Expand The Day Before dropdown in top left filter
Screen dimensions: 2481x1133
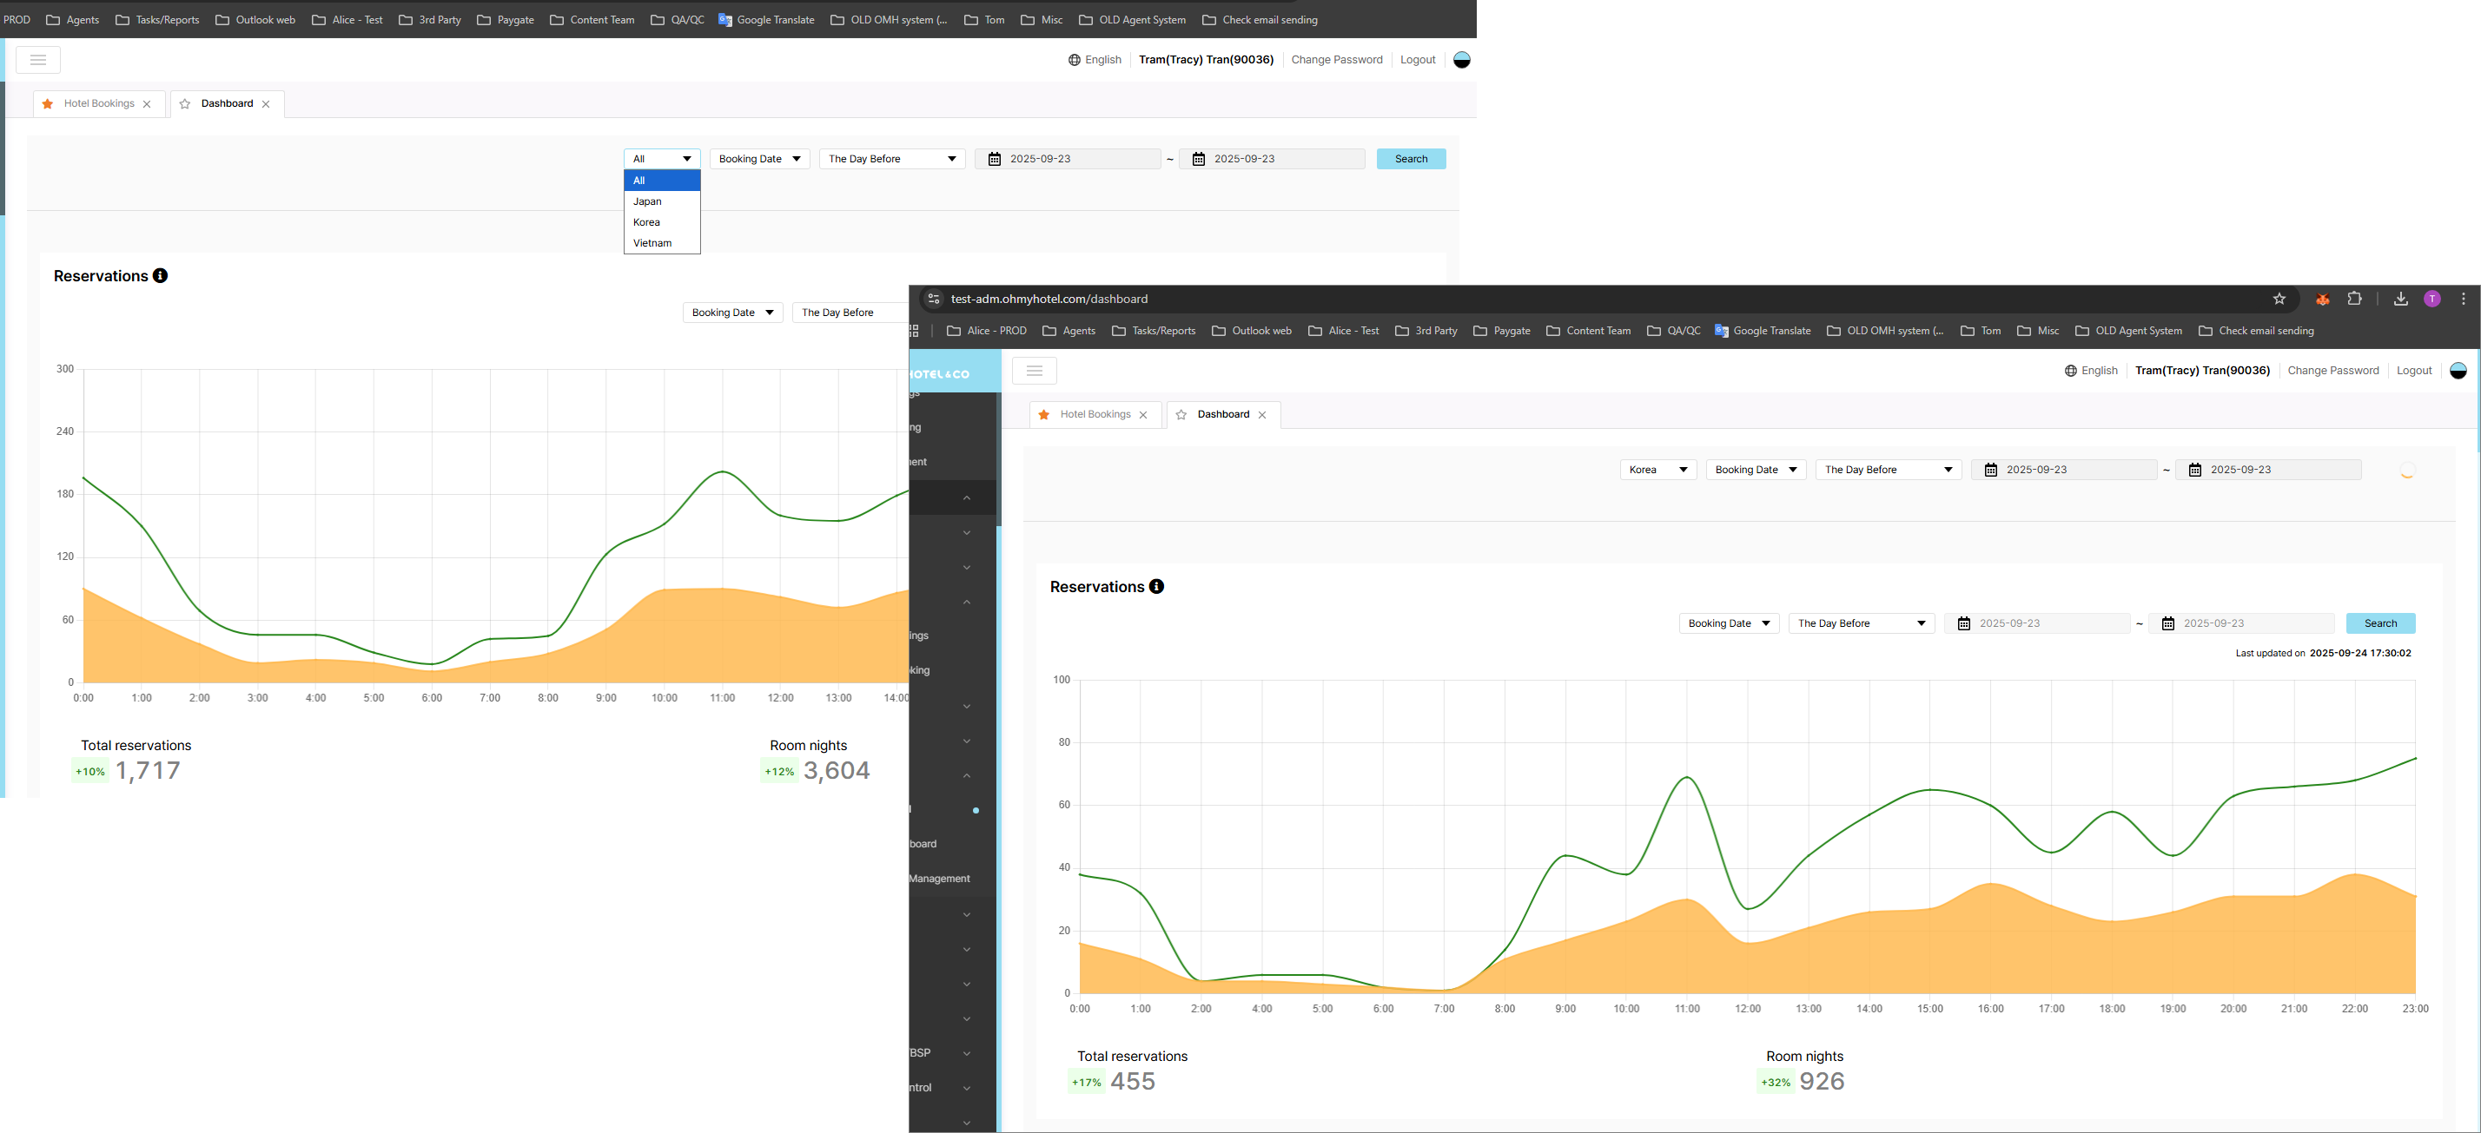892,159
